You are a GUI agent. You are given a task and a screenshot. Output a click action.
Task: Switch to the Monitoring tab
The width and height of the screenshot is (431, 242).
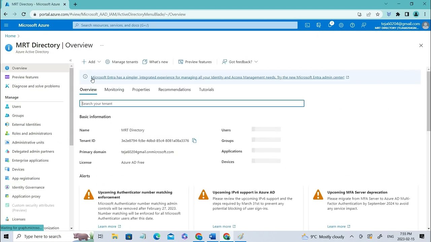pyautogui.click(x=114, y=89)
